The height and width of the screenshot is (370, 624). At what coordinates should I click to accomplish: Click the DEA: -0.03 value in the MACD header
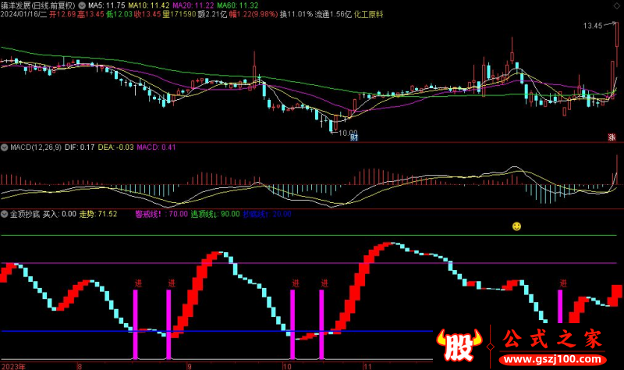115,148
